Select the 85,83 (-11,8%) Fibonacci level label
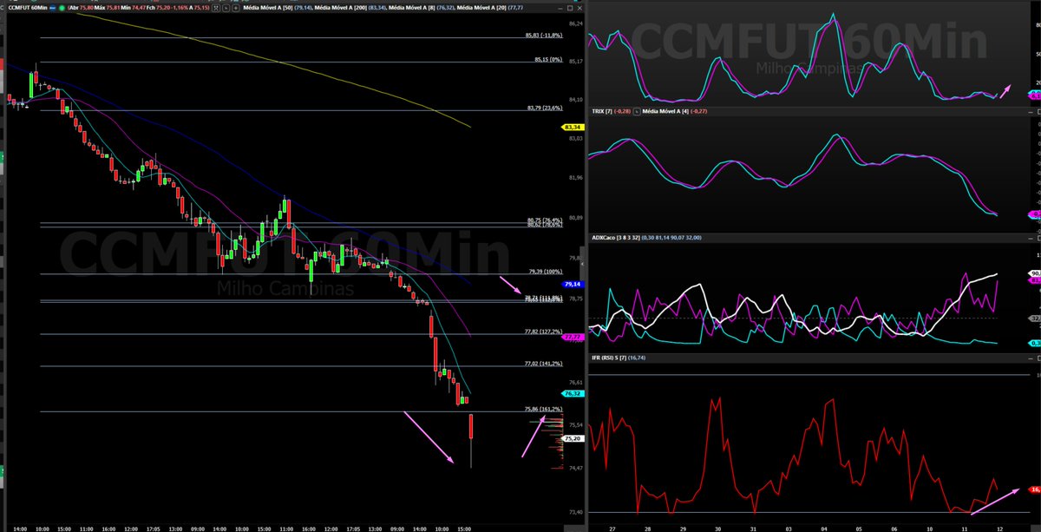This screenshot has height=532, width=1041. (544, 36)
